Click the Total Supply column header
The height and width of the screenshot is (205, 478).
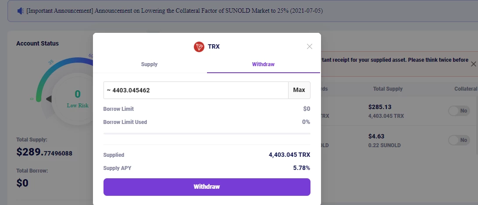click(x=388, y=89)
